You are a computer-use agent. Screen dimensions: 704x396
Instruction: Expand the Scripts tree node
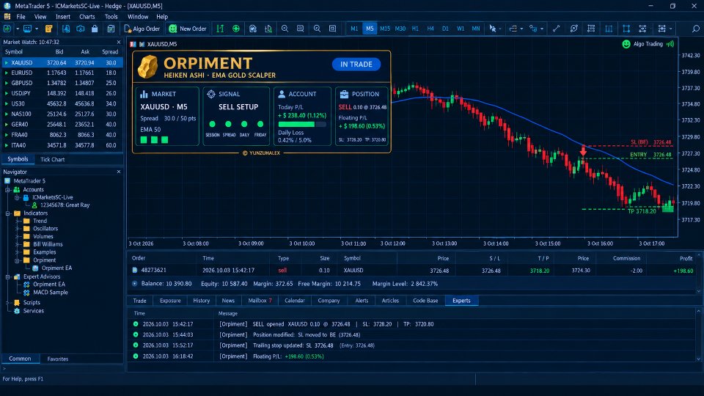pyautogui.click(x=7, y=303)
